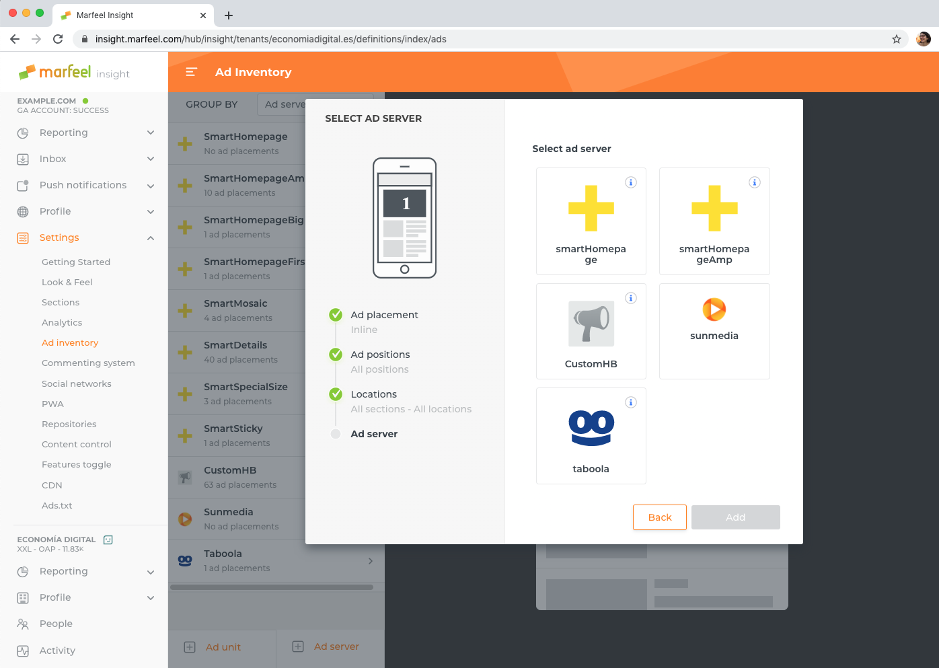Click the Reporting pie chart icon at top

pos(23,133)
